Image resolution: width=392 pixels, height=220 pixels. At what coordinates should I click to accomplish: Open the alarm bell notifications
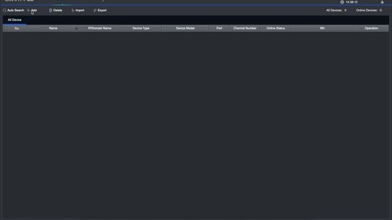[x=382, y=2]
